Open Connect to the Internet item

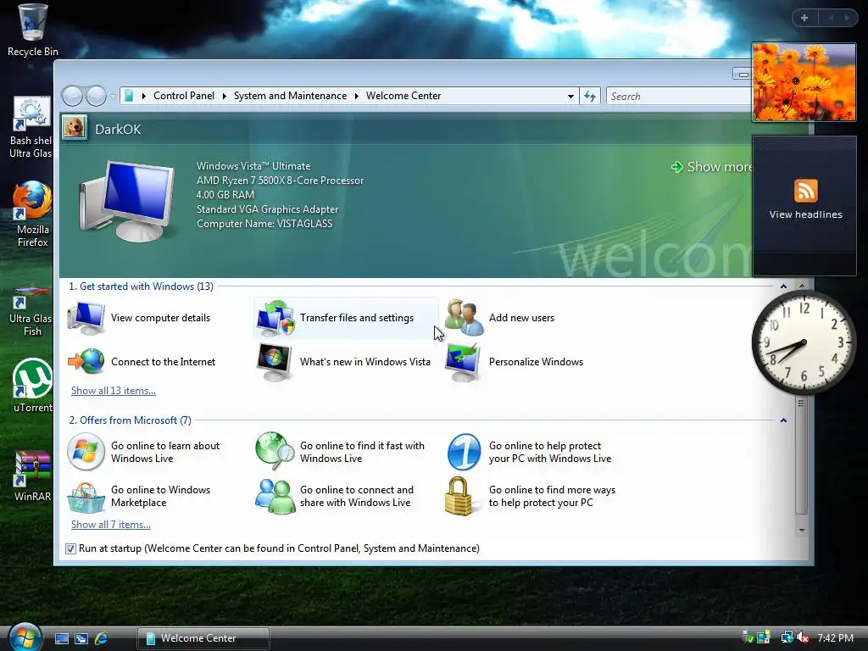142,361
